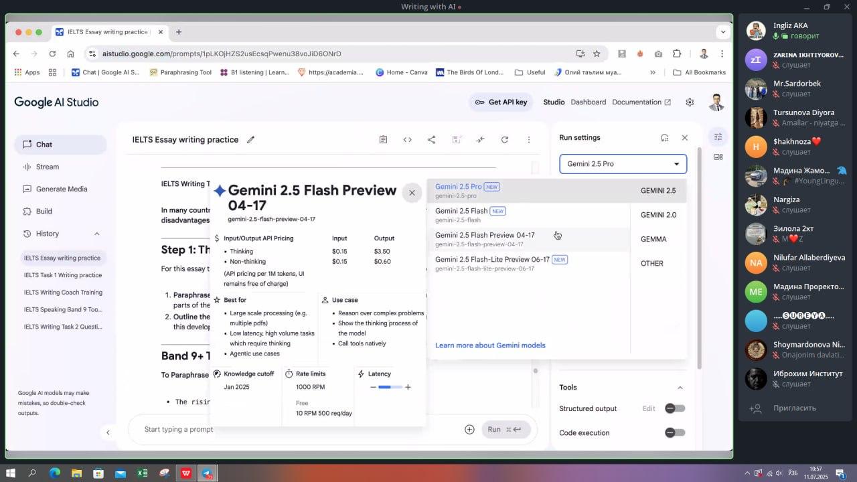The width and height of the screenshot is (857, 482).
Task: Collapse the History section in the sidebar
Action: (x=96, y=234)
